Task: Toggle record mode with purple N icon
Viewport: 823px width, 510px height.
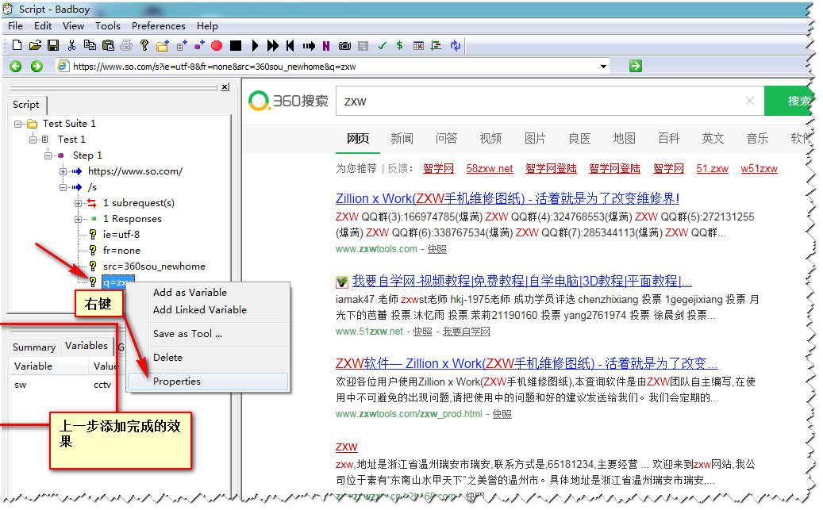Action: (x=326, y=46)
